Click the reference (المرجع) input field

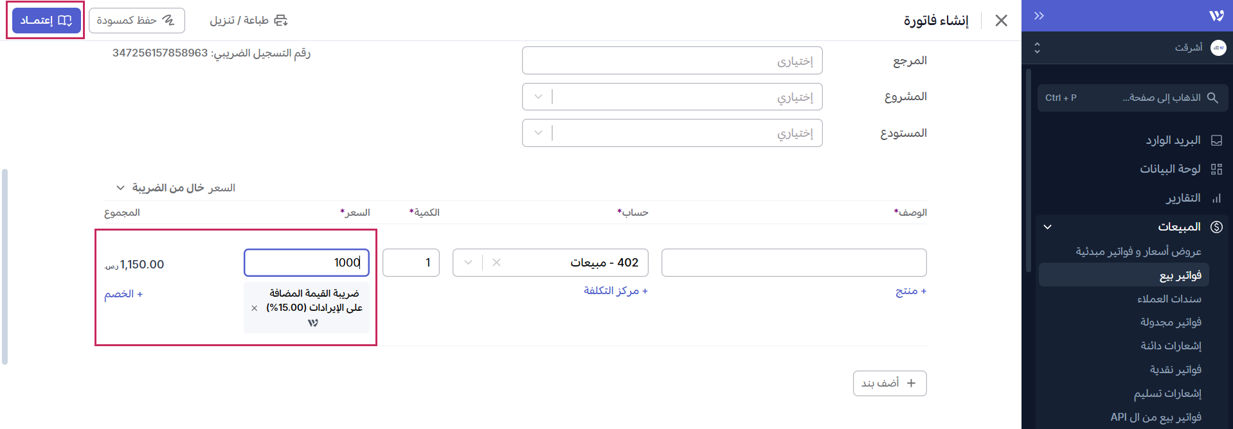pyautogui.click(x=672, y=61)
